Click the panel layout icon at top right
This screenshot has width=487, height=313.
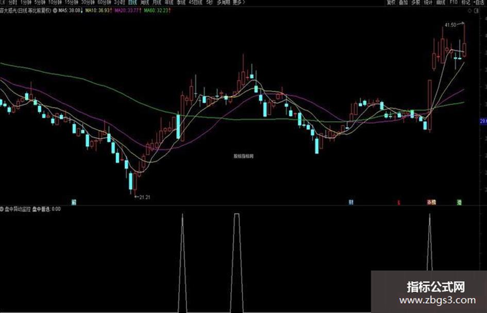pos(477,11)
